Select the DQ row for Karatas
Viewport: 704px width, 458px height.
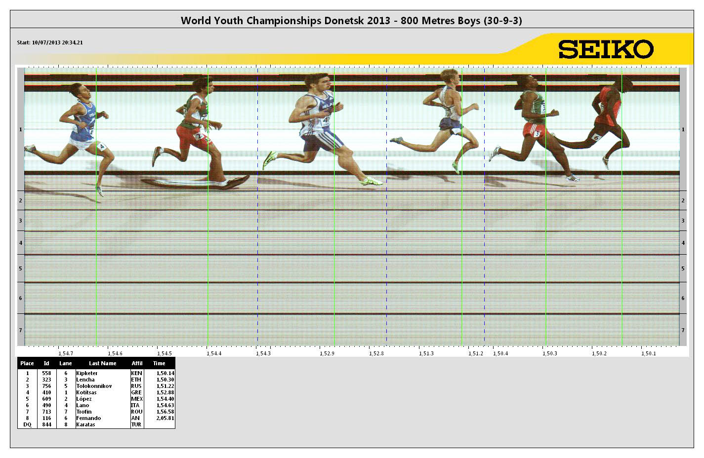click(96, 424)
